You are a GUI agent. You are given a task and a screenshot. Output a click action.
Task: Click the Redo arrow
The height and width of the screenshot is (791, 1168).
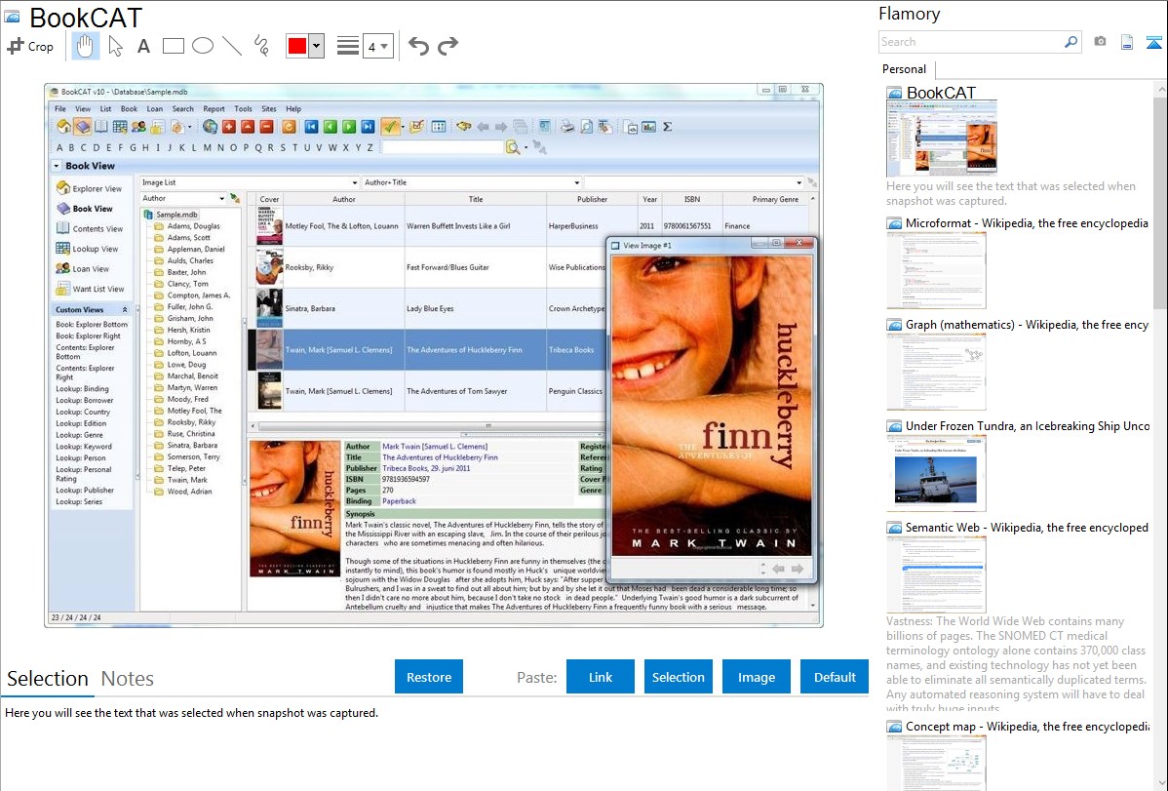point(448,46)
